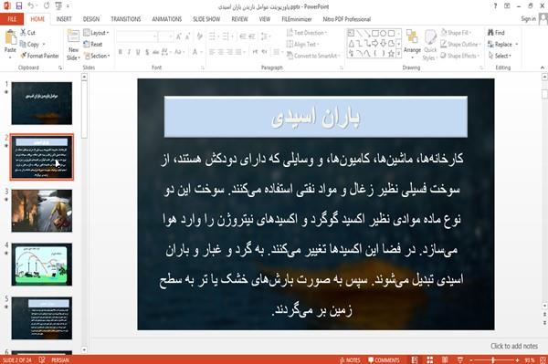Collapse the ribbon
The width and height of the screenshot is (548, 364).
click(542, 68)
